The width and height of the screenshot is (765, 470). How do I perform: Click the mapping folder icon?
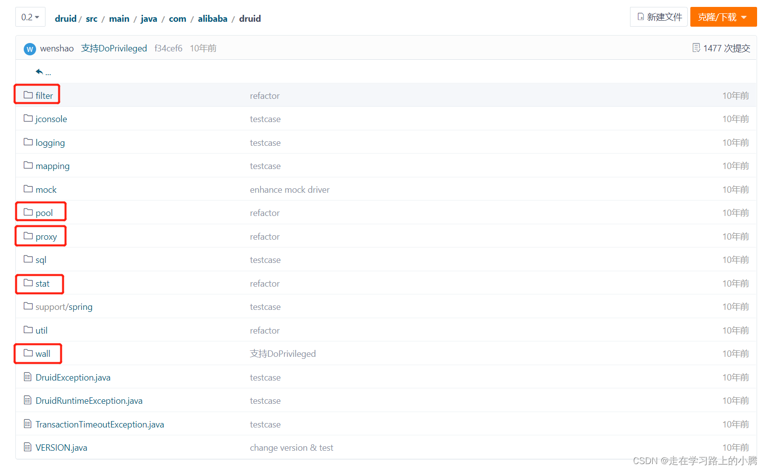pyautogui.click(x=28, y=165)
